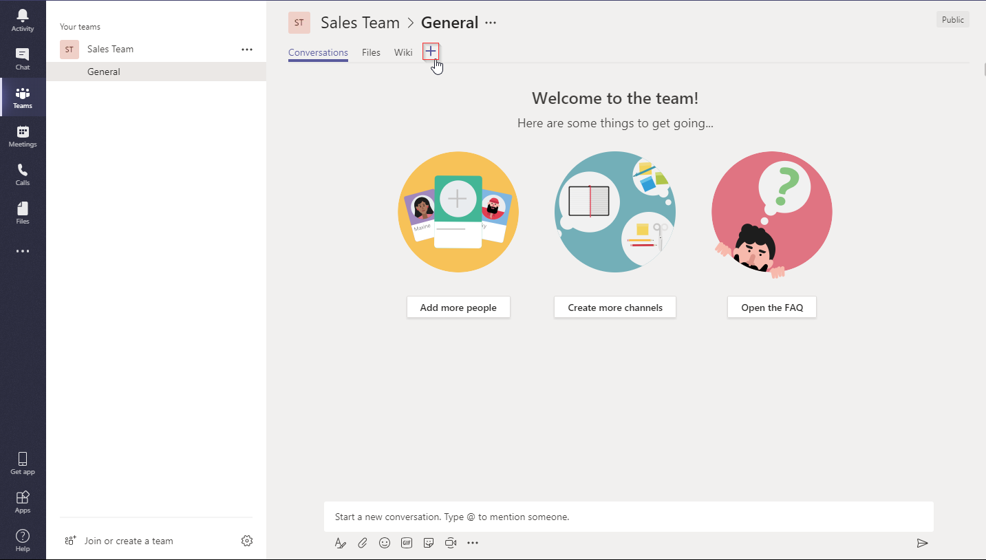Viewport: 986px width, 560px height.
Task: Go to Meetings calendar icon
Action: tap(23, 136)
